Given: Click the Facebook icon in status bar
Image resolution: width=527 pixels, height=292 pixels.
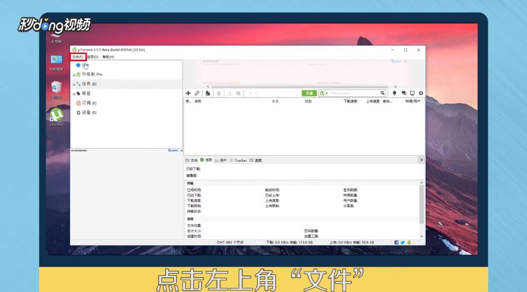Looking at the screenshot, I should click(x=396, y=242).
